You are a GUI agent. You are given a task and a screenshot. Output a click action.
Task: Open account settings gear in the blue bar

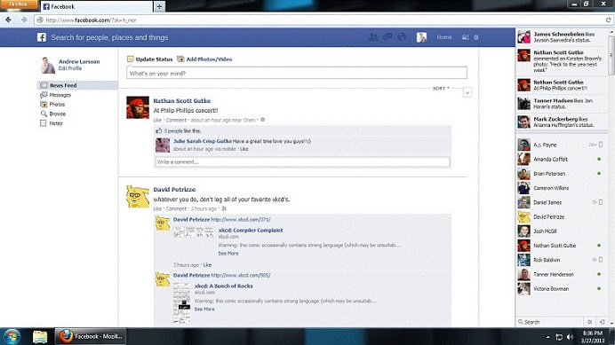(476, 37)
